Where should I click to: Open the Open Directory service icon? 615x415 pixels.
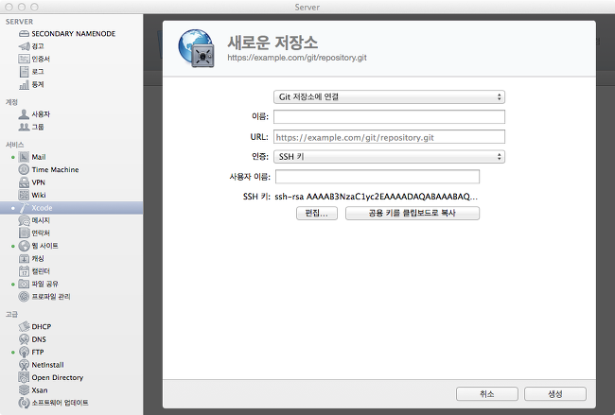point(24,377)
